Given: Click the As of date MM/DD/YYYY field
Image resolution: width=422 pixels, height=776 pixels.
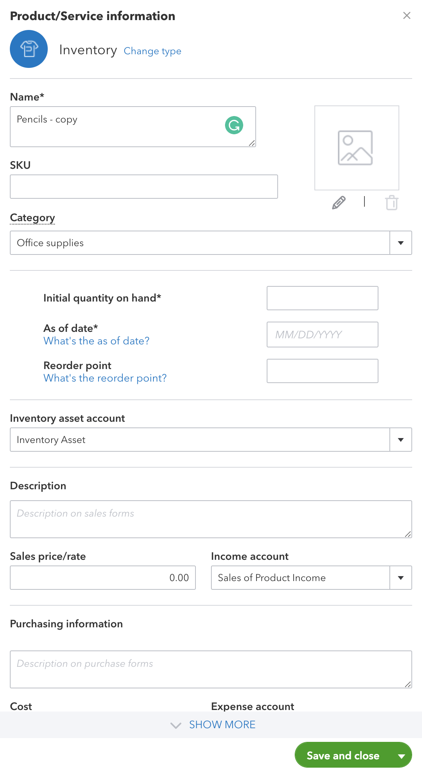Looking at the screenshot, I should [x=322, y=335].
